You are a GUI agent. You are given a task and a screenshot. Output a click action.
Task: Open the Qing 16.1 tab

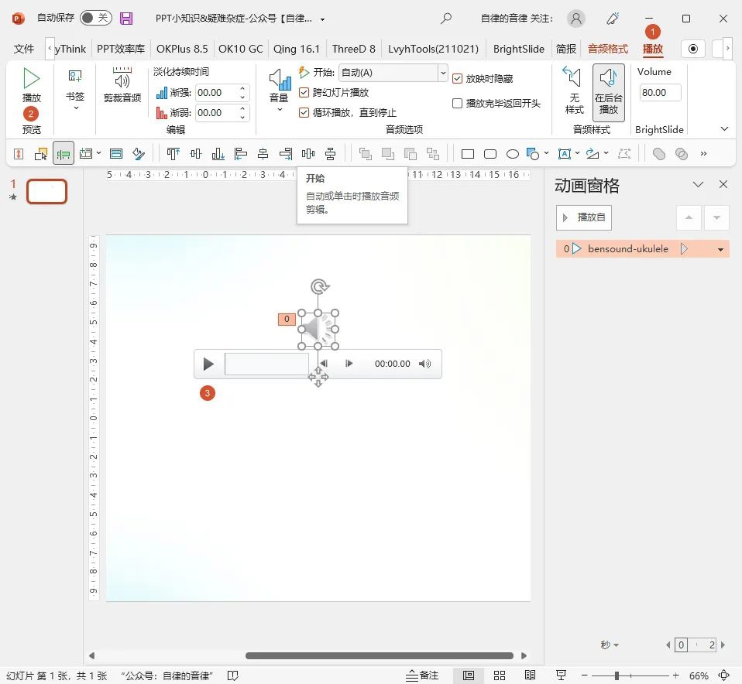coord(296,49)
